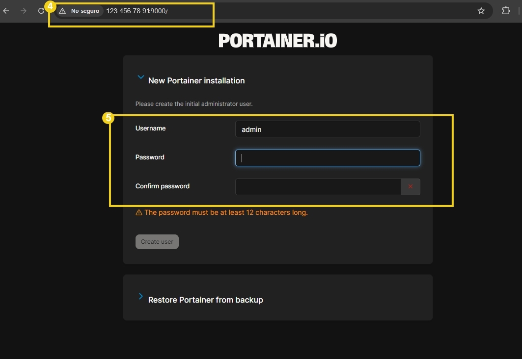Screen dimensions: 522x359
Task: Click the 'No seguro' security warning badge
Action: pyautogui.click(x=80, y=10)
